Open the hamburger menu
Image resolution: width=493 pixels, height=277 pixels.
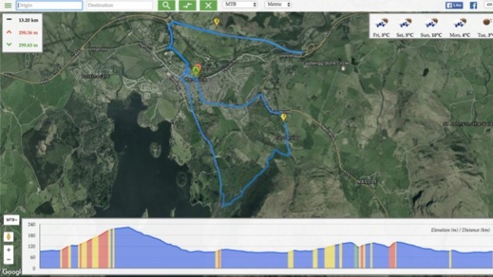tap(8, 5)
